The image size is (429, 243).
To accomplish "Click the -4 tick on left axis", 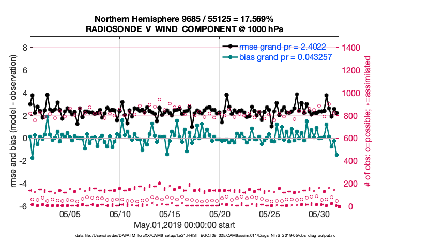I will click(22, 184).
